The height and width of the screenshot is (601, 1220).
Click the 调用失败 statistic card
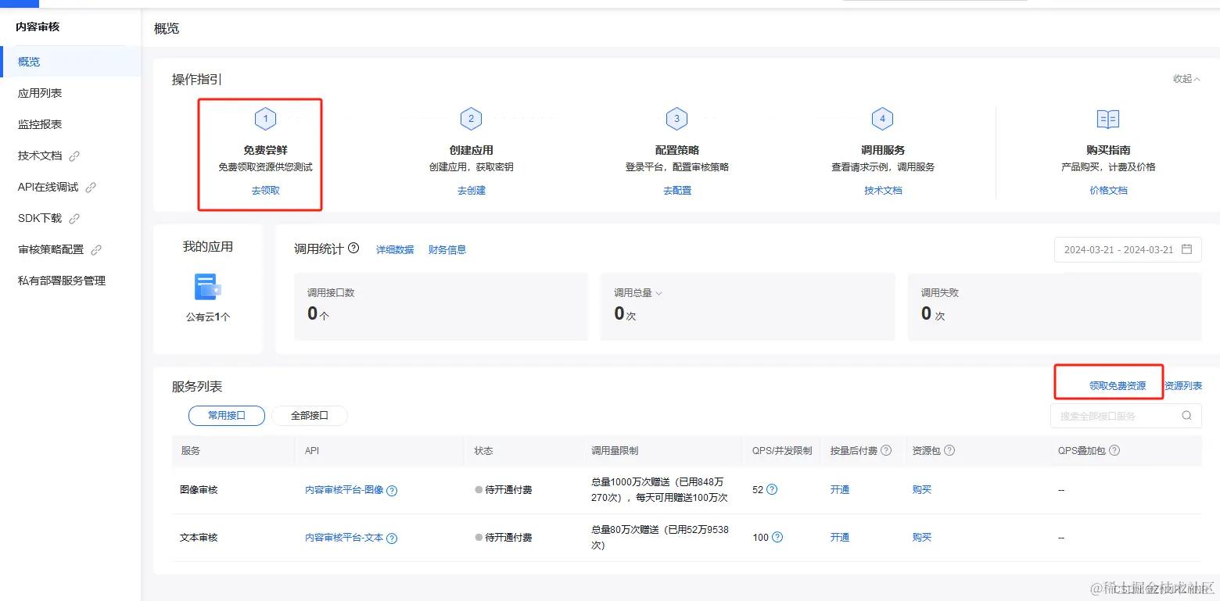click(x=1054, y=306)
